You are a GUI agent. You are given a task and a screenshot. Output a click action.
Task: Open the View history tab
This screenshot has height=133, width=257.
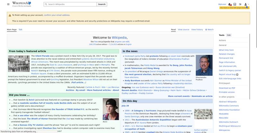(x=197, y=30)
